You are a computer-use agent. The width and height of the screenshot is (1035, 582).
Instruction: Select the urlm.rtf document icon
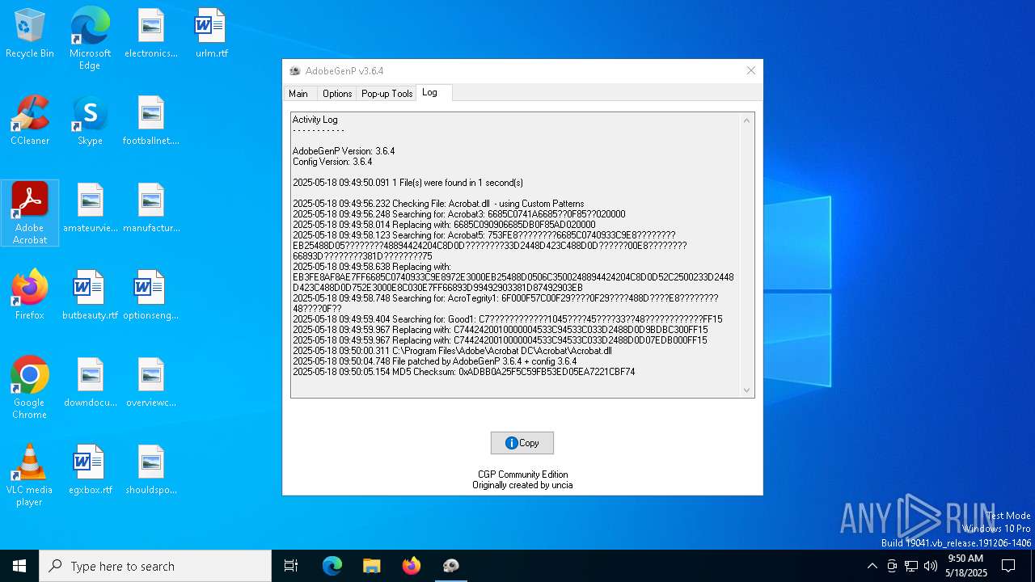coord(211,33)
